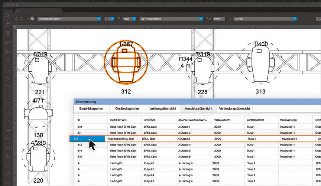321x186 pixels.
Task: Select the symbol insertion tool below Callout
Action: (8, 51)
